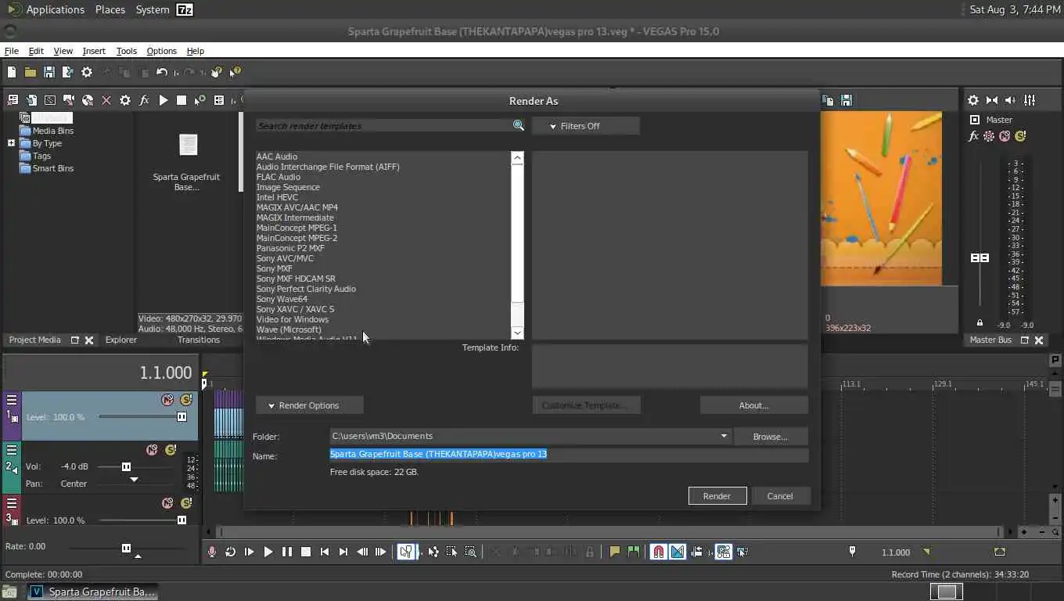This screenshot has width=1064, height=601.
Task: Select Sony XAVC / XAVC S format
Action: click(x=295, y=309)
